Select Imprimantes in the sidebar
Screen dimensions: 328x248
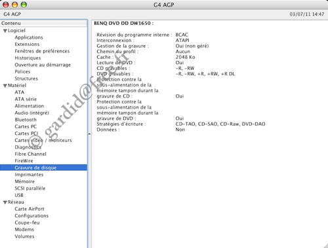coord(29,175)
